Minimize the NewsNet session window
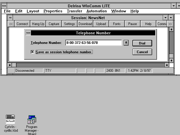 pyautogui.click(x=165, y=18)
